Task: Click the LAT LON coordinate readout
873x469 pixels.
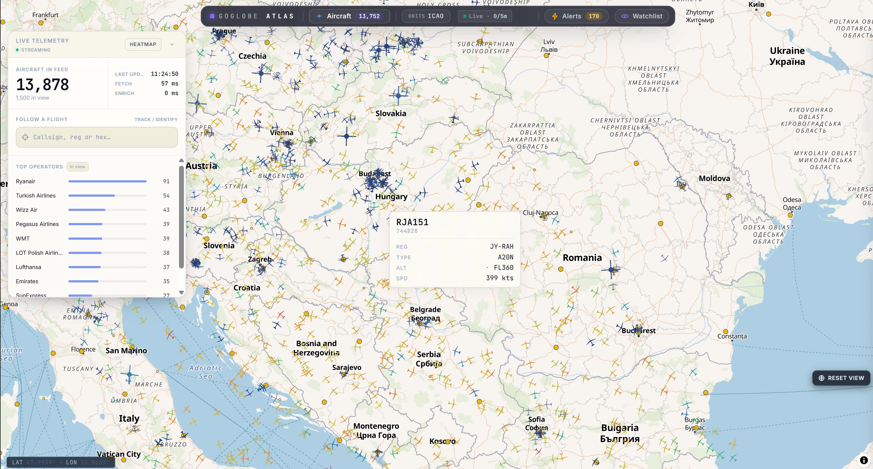Action: point(61,462)
